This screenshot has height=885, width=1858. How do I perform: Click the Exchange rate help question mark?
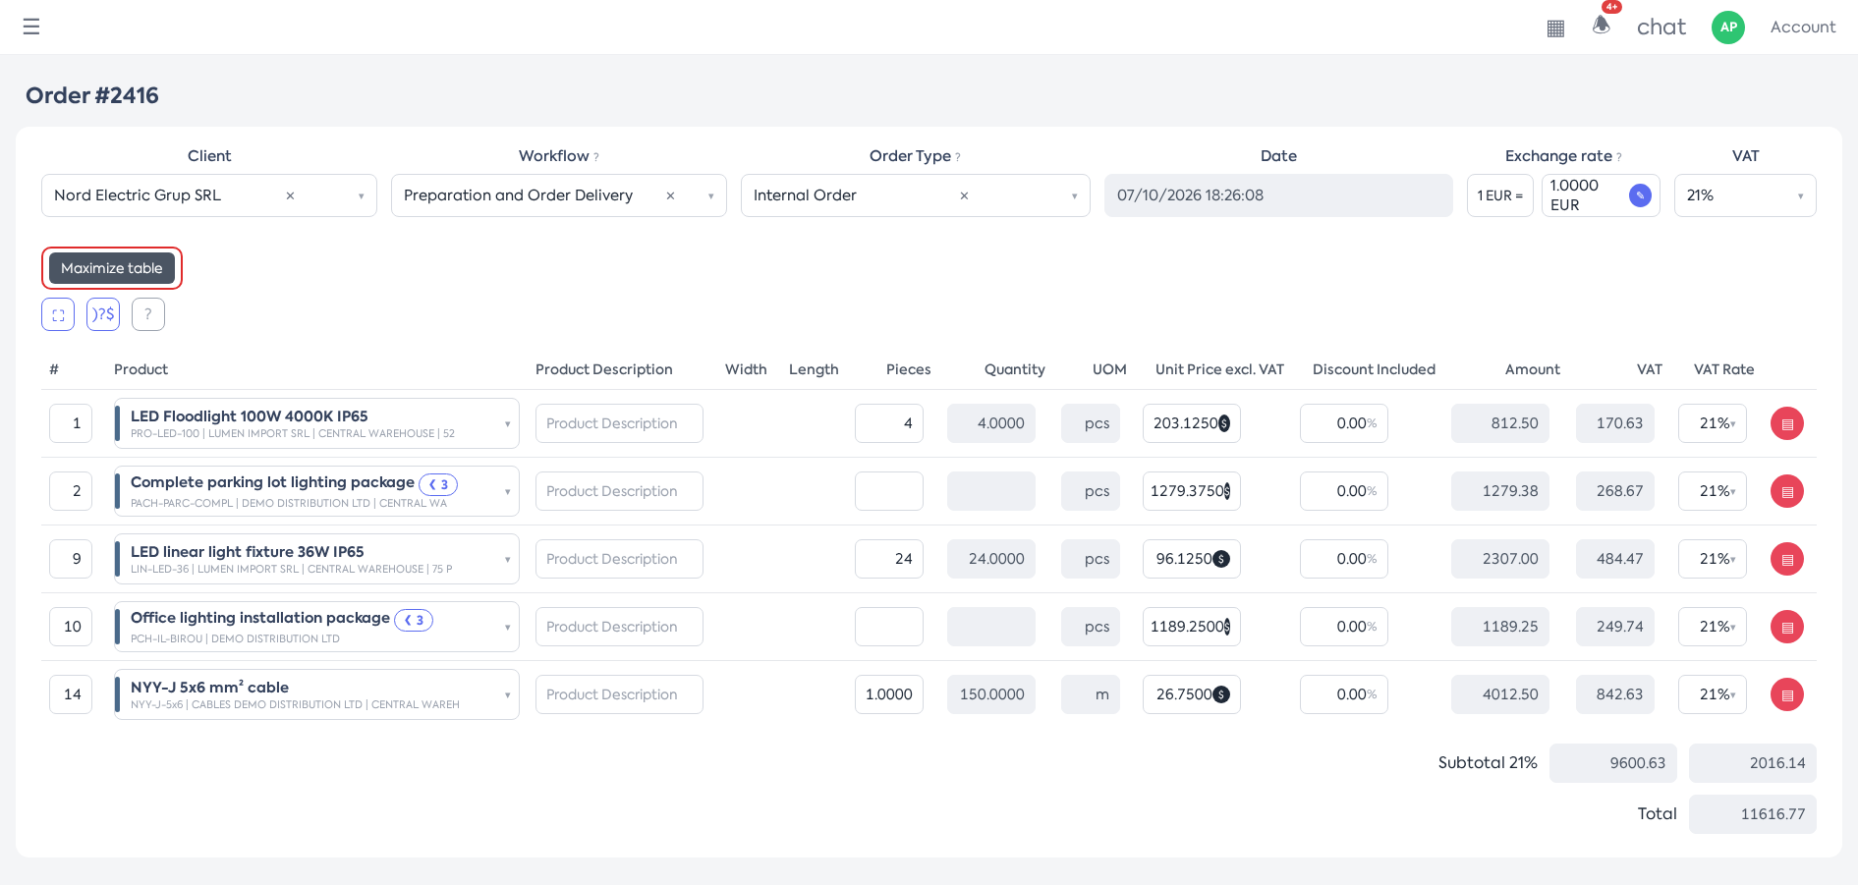click(x=1618, y=157)
